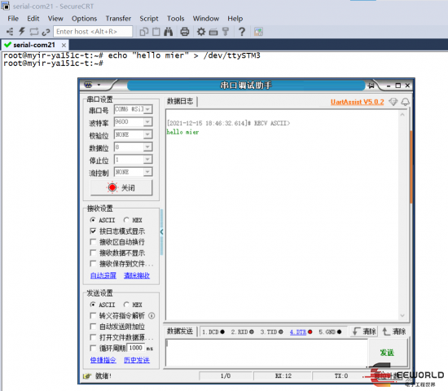Click the Public Key Assistant key icon
Viewport: 448px width, 391px height.
[x=226, y=32]
